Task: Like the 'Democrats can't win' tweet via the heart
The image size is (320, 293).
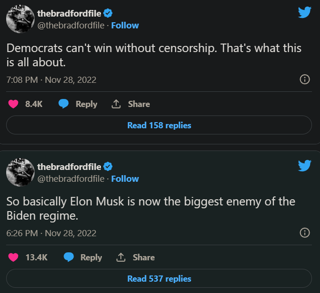Action: pos(13,104)
